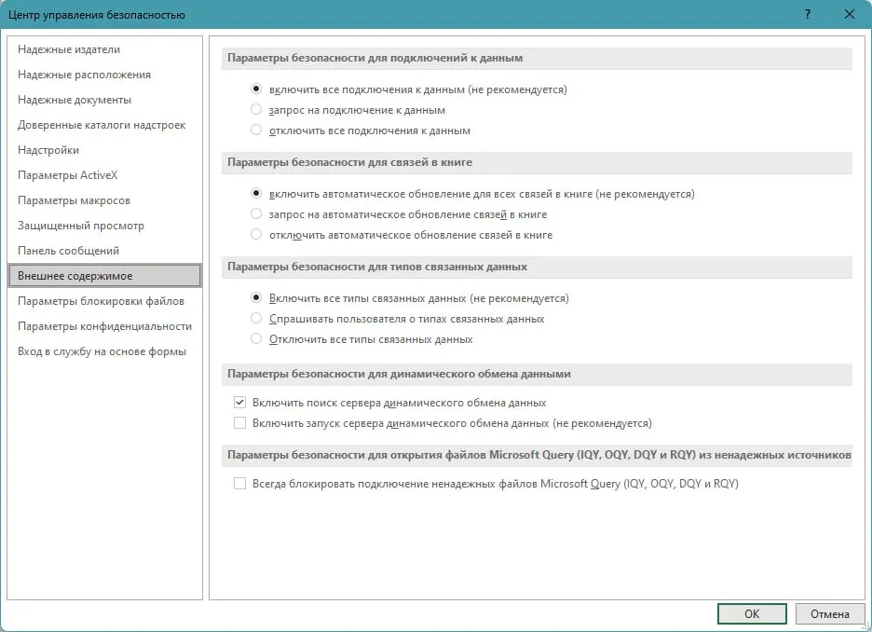The width and height of the screenshot is (872, 632).
Task: Close the Trust Center dialog window
Action: 849,14
